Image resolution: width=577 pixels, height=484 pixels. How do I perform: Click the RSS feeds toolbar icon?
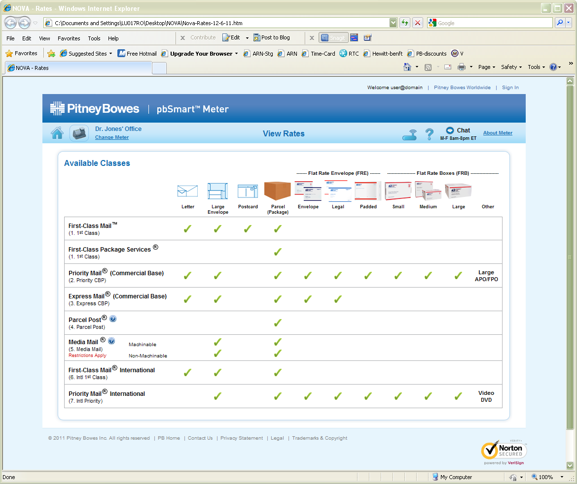click(x=428, y=67)
